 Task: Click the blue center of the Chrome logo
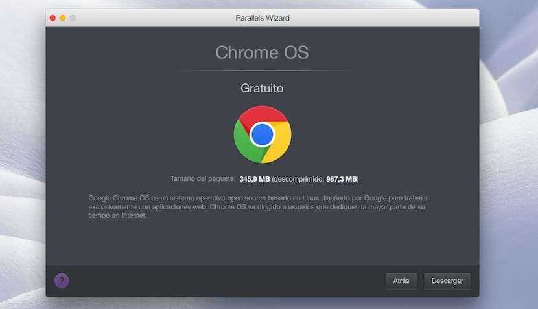point(262,134)
